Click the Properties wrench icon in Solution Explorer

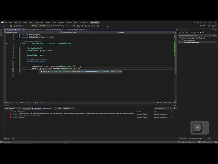(x=200, y=33)
